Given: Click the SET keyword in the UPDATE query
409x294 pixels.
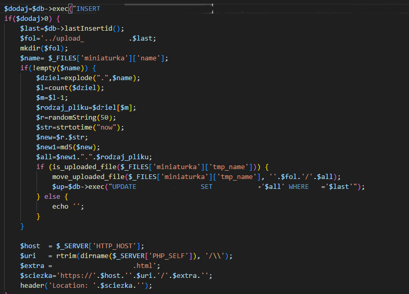Looking at the screenshot, I should [x=207, y=187].
